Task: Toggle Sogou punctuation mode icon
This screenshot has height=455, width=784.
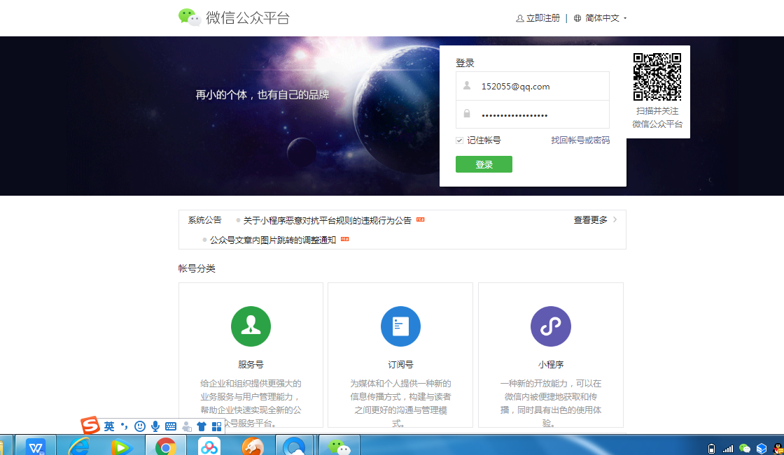Action: (125, 426)
